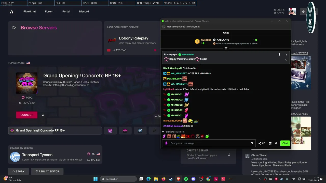Select the fifth top-server thumbnail in the carousel
The height and width of the screenshot is (183, 326).
tap(155, 130)
